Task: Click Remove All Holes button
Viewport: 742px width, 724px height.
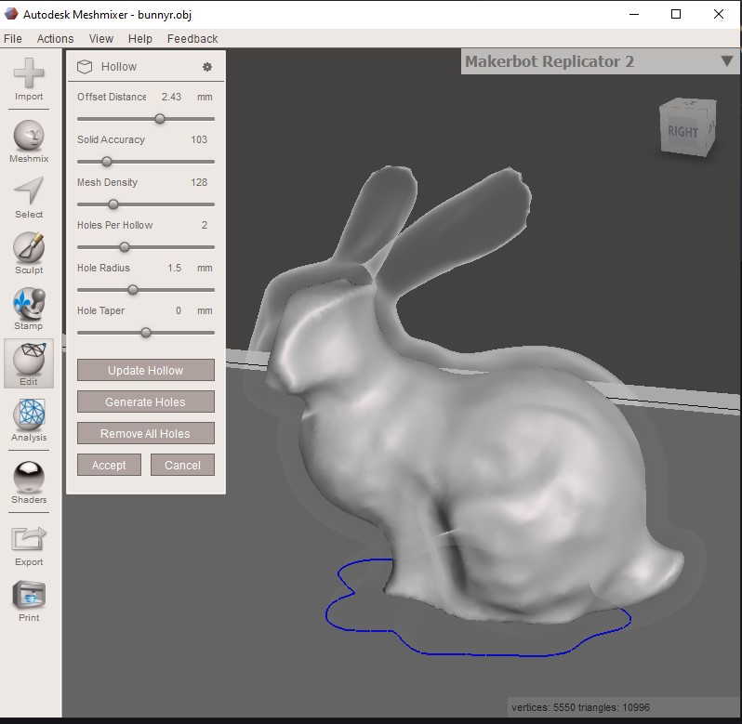Action: [x=146, y=433]
